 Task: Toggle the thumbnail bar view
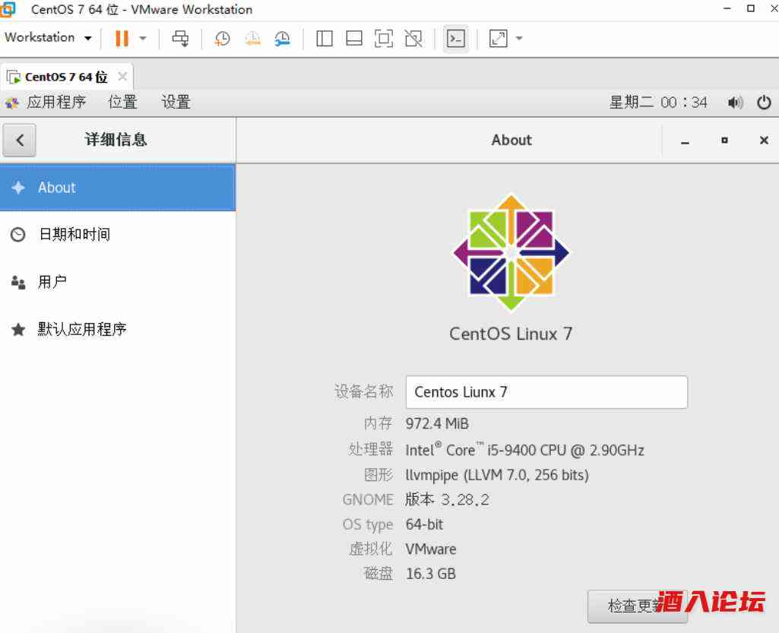[353, 38]
